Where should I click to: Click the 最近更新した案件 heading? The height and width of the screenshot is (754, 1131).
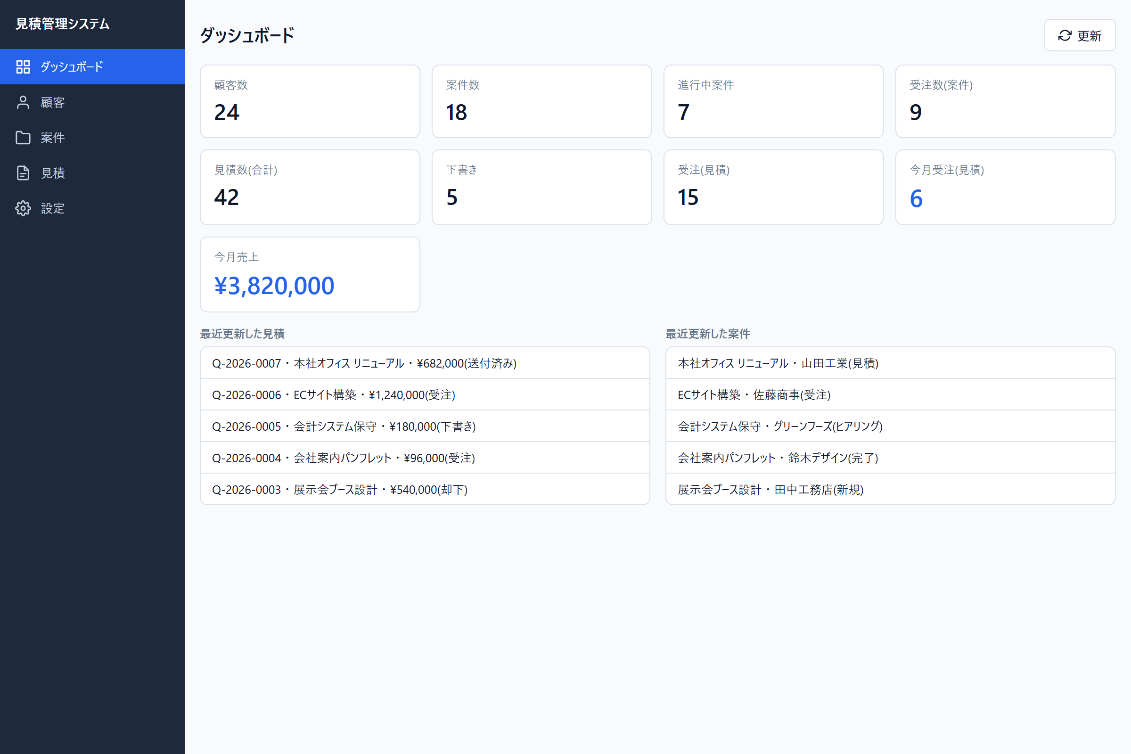point(708,334)
